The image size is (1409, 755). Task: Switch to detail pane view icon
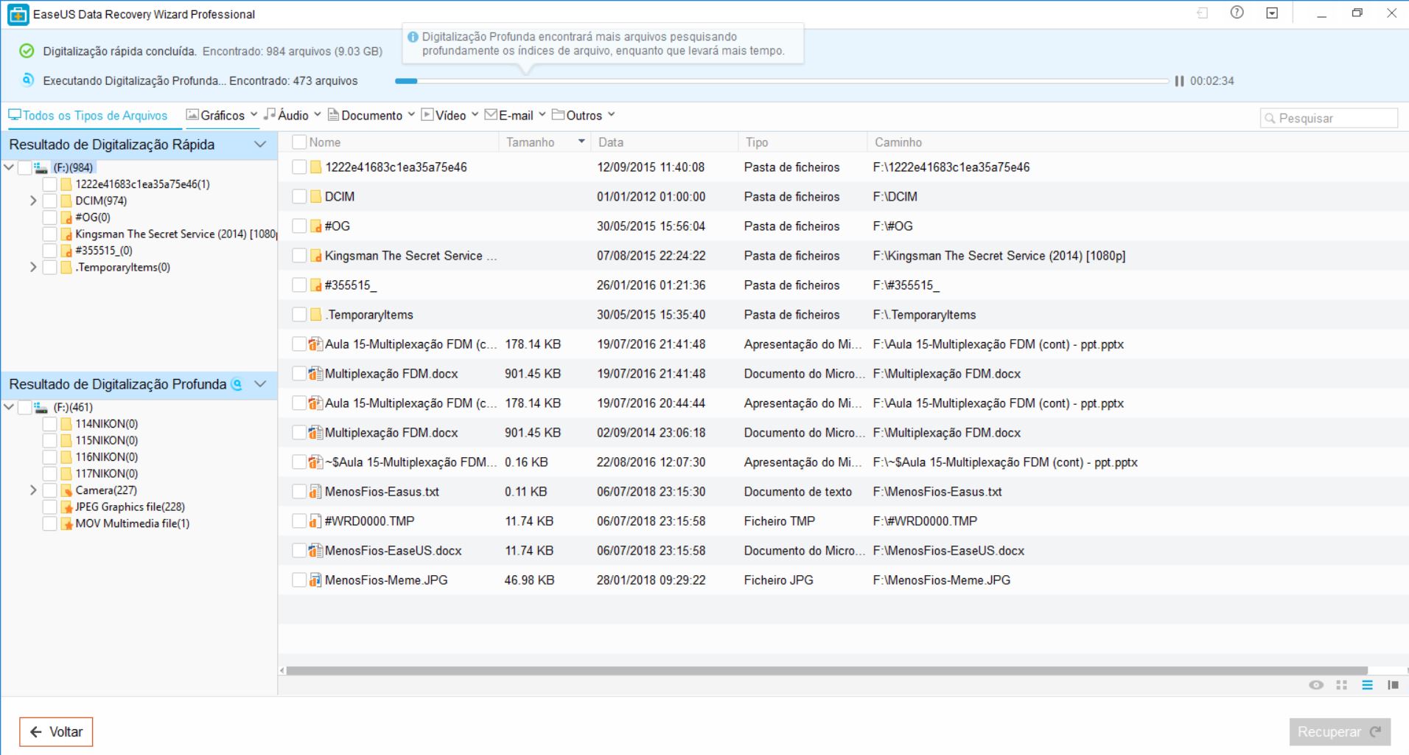pyautogui.click(x=1393, y=685)
